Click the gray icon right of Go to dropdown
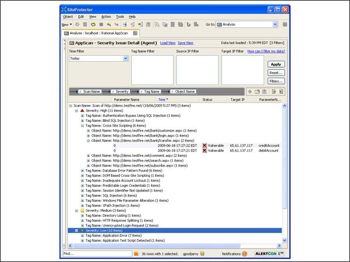 285,24
